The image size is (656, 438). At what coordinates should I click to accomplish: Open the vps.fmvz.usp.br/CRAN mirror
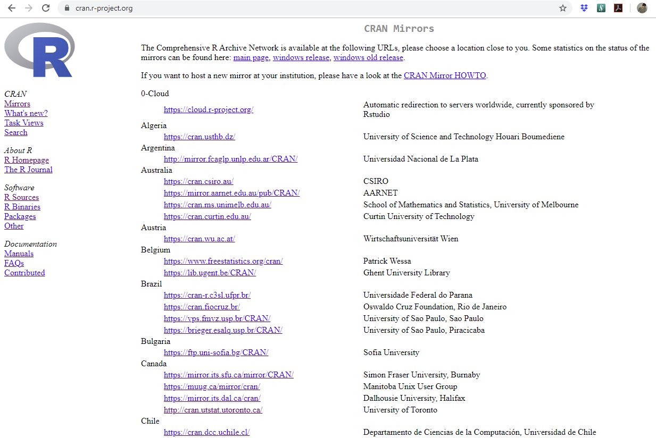click(x=217, y=318)
